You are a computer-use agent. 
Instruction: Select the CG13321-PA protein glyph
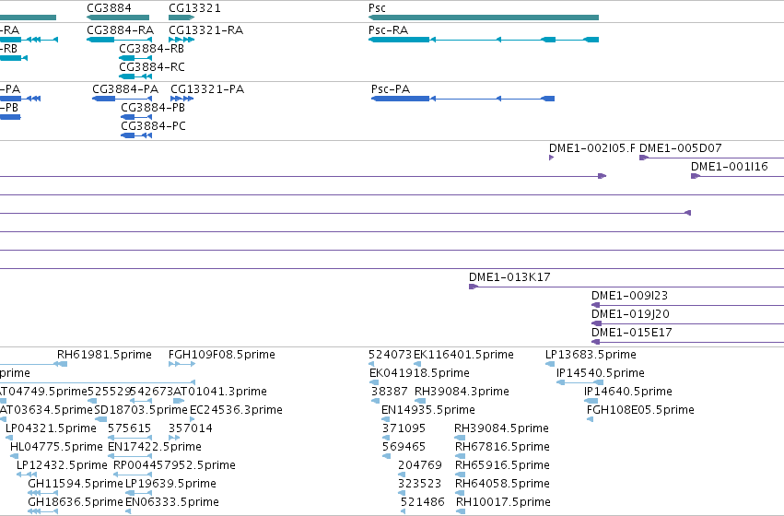(182, 99)
